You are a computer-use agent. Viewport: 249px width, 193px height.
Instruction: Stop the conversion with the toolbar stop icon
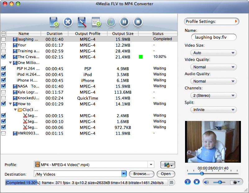point(138,22)
